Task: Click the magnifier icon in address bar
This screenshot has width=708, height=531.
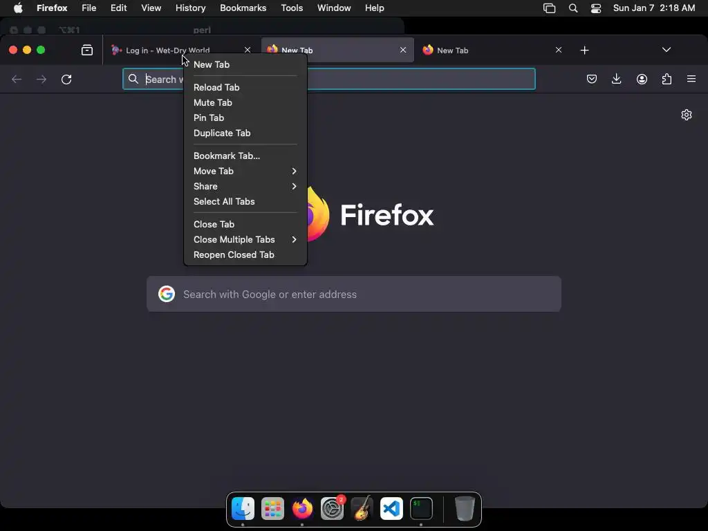Action: (x=133, y=79)
